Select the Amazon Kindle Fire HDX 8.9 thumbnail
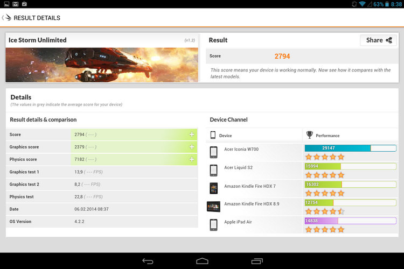 tap(214, 207)
